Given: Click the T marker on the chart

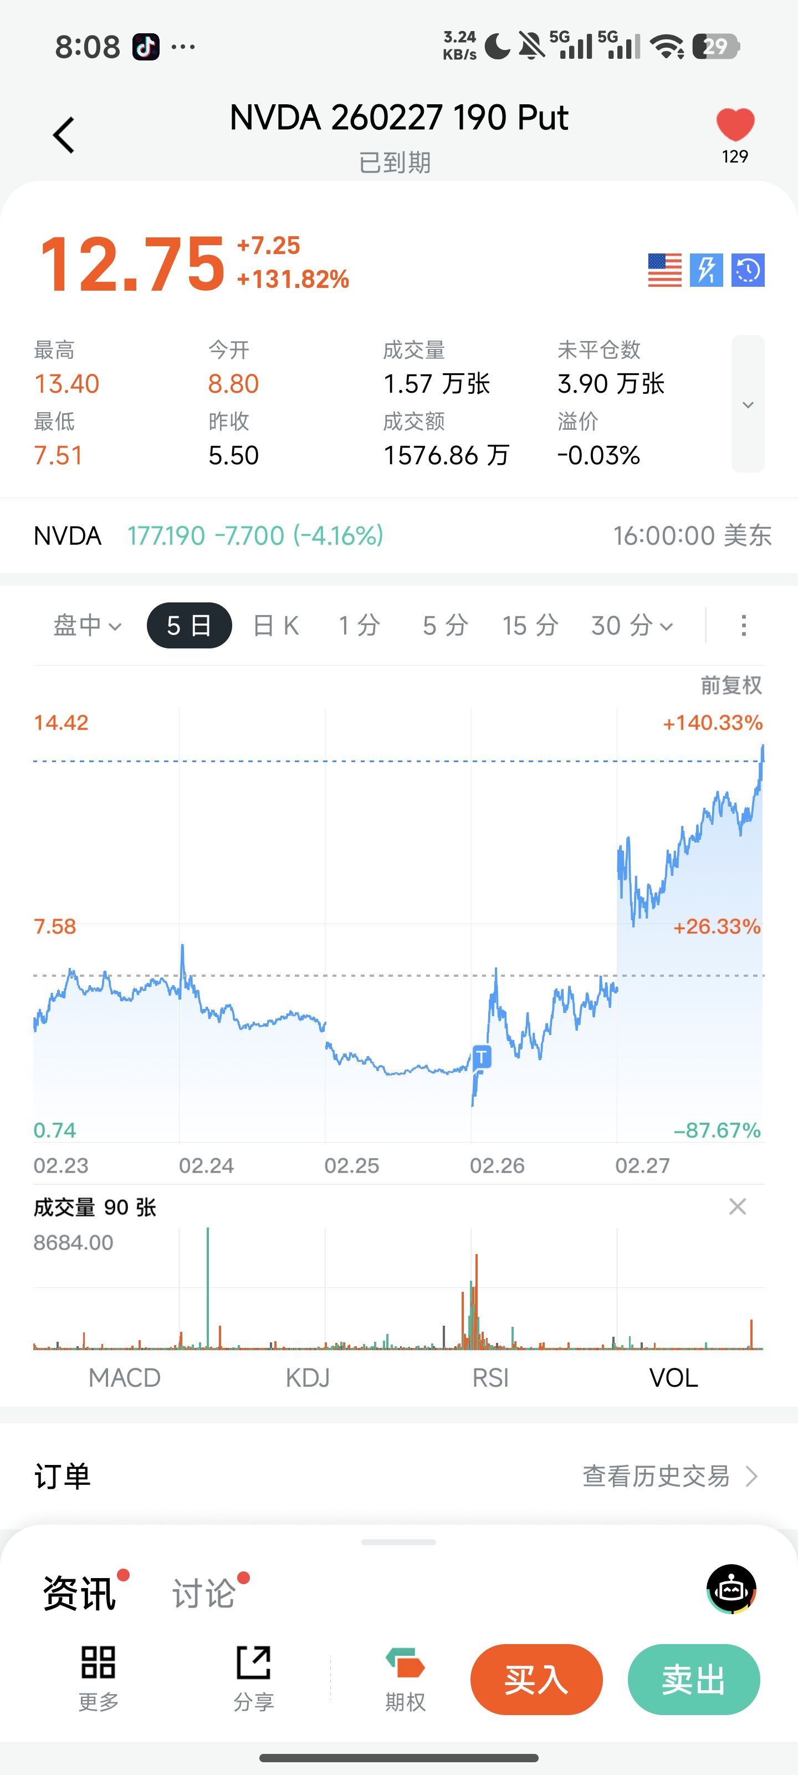Looking at the screenshot, I should (x=481, y=1056).
